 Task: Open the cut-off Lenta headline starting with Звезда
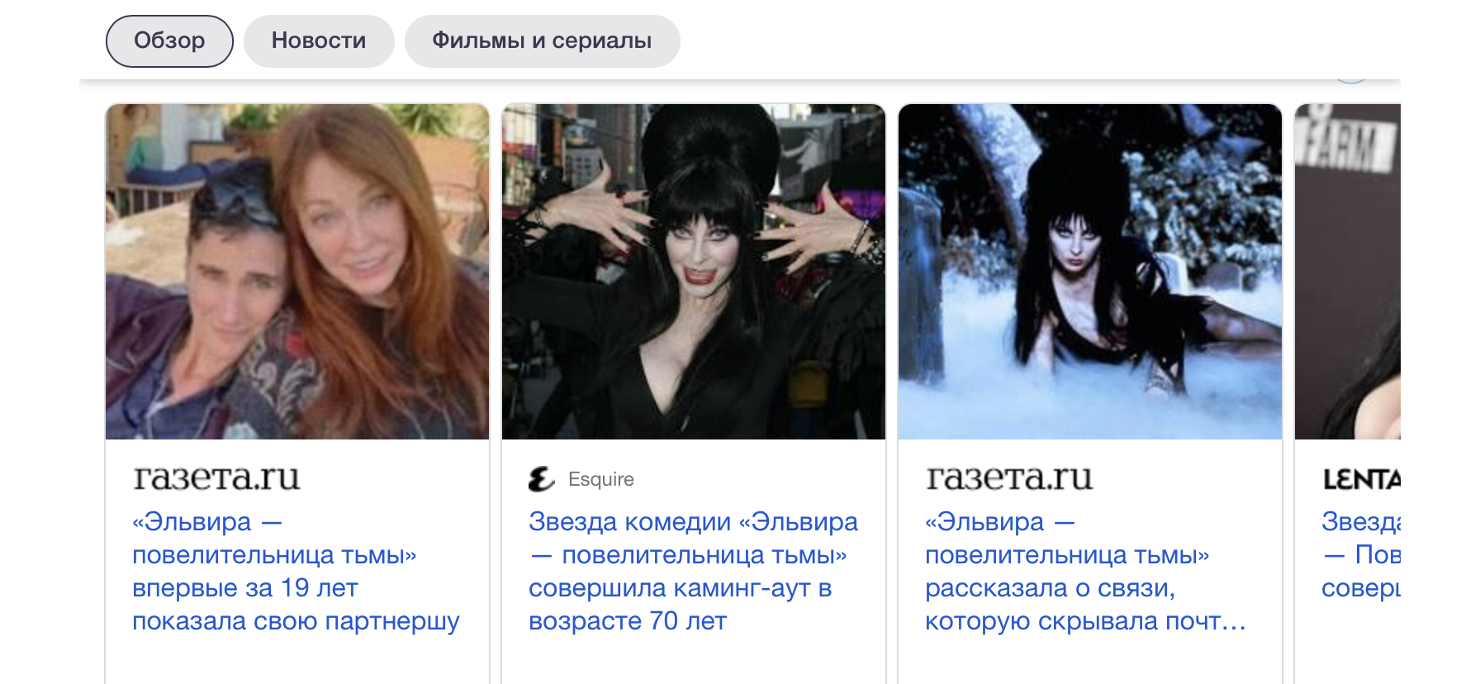[x=1361, y=554]
